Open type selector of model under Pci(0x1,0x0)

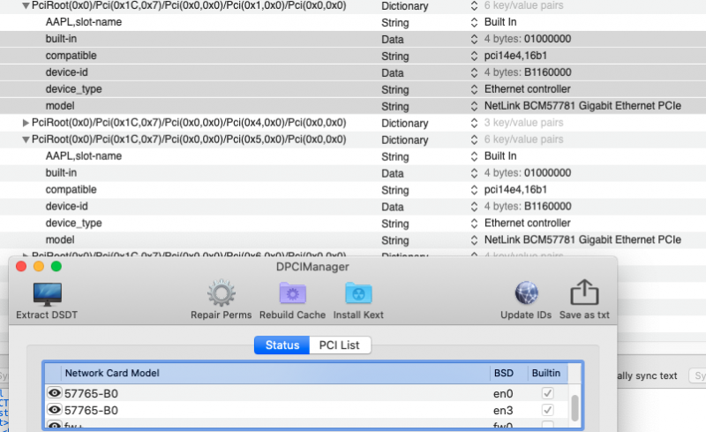pyautogui.click(x=474, y=106)
